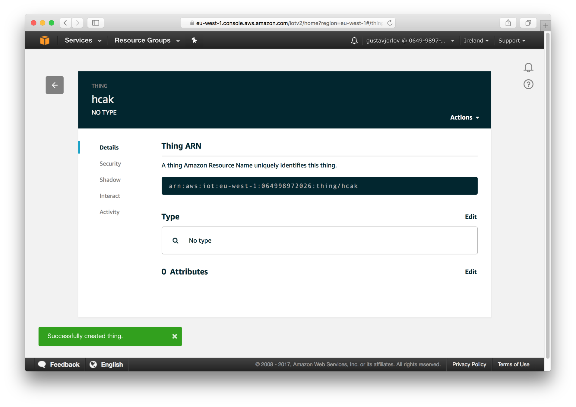
Task: Click the 0 Attributes heading
Action: 185,272
